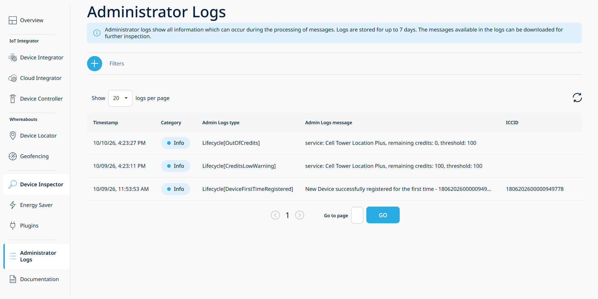Click the ICCID column header
Viewport: 598px width, 299px height.
(512, 123)
